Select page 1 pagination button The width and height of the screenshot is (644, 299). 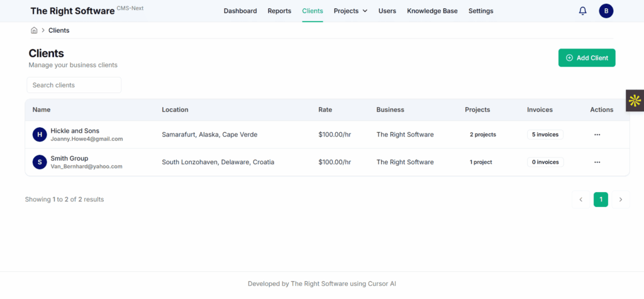click(601, 200)
